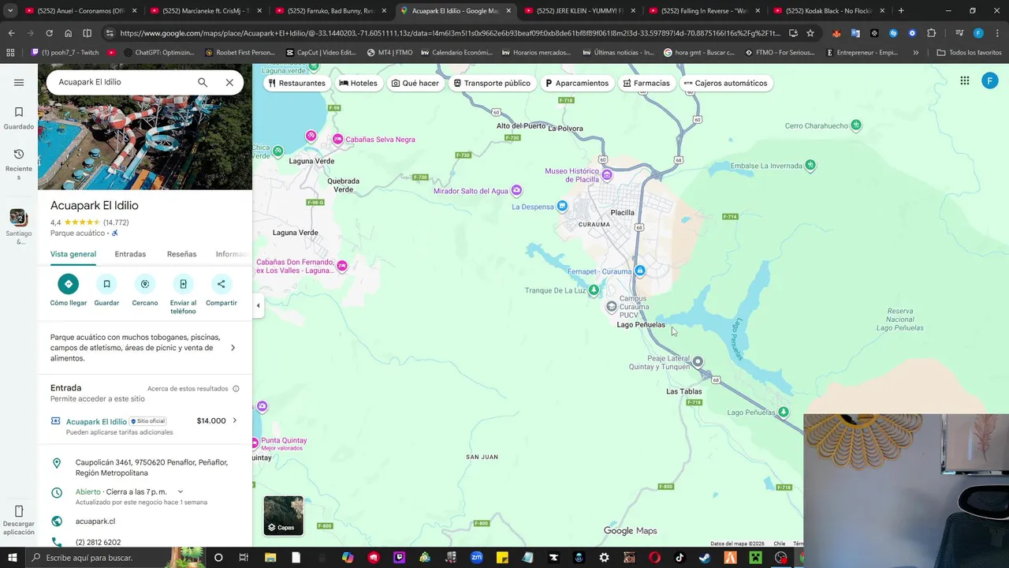Viewport: 1009px width, 568px height.
Task: Click the Acuapark El Idilio search field
Action: point(122,82)
